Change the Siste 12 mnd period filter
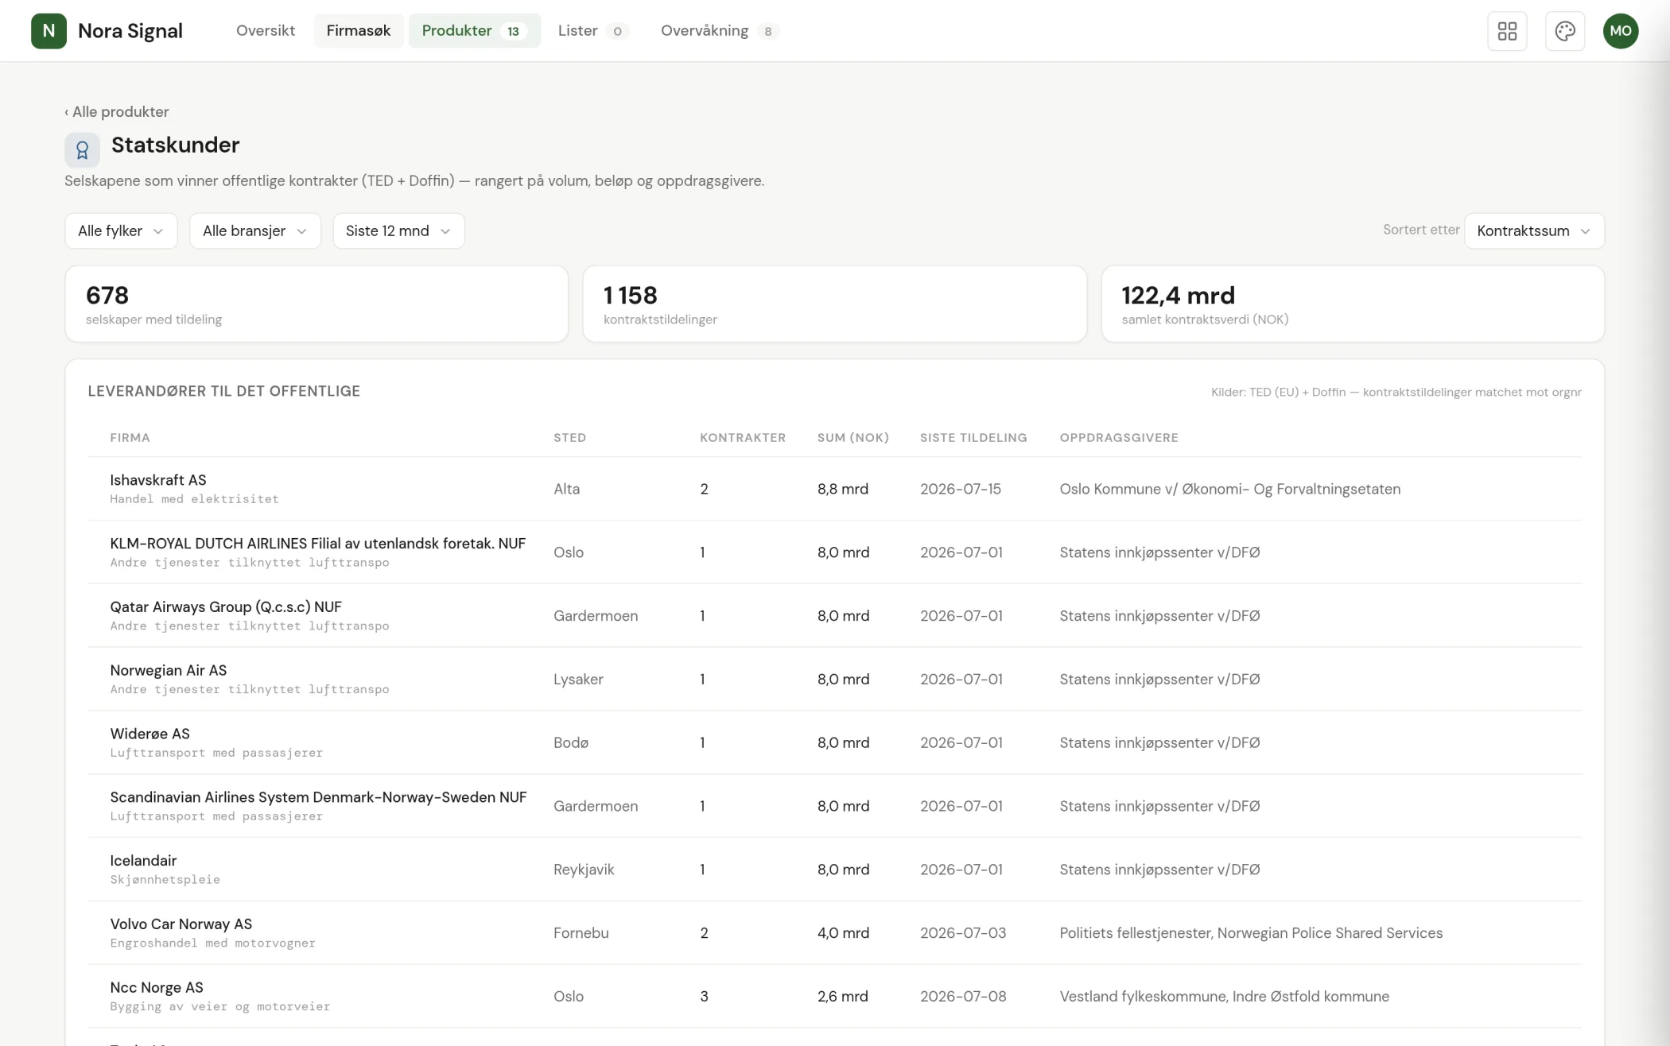 coord(398,231)
